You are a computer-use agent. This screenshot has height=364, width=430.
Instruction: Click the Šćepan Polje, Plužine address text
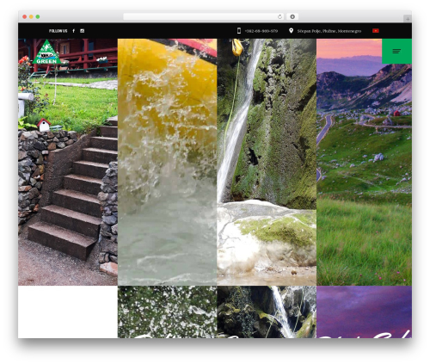[x=329, y=31]
